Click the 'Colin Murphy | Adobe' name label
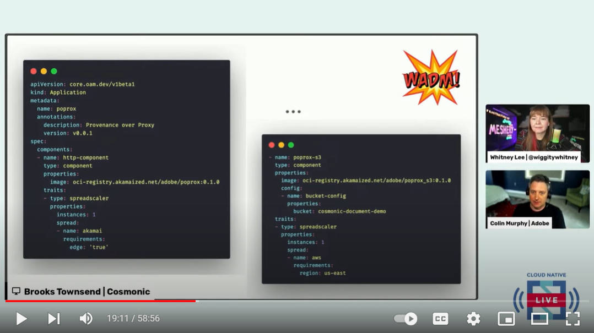Viewport: 594px width, 333px height. (x=520, y=223)
